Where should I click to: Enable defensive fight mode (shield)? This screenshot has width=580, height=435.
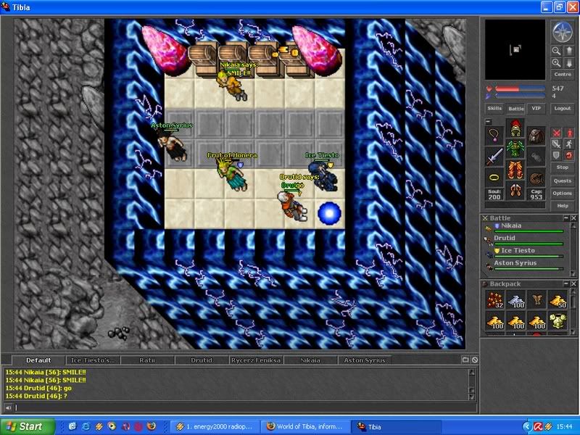pos(556,155)
